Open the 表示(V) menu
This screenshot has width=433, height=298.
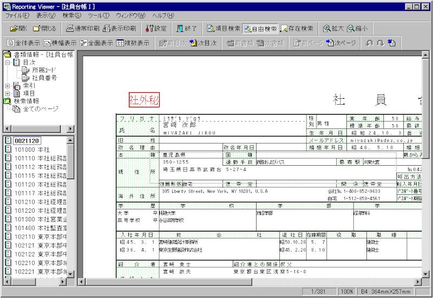(46, 16)
